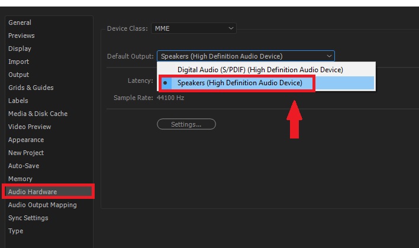The width and height of the screenshot is (419, 248).
Task: Select the Audio Hardware category
Action: 49,192
